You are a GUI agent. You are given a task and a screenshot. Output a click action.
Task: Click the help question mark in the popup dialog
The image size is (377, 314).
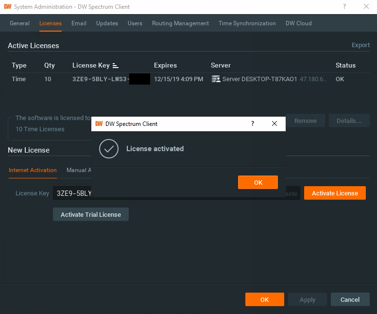point(253,123)
